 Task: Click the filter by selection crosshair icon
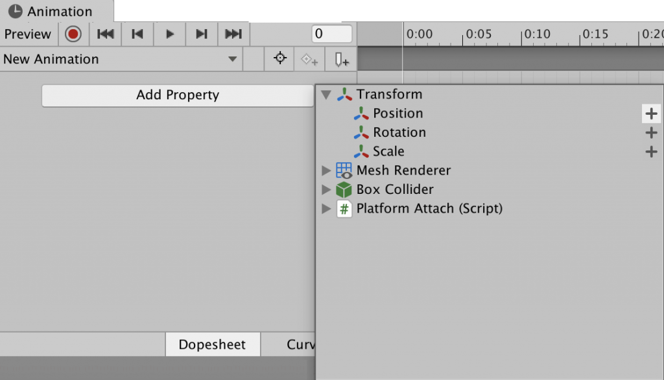tap(279, 59)
